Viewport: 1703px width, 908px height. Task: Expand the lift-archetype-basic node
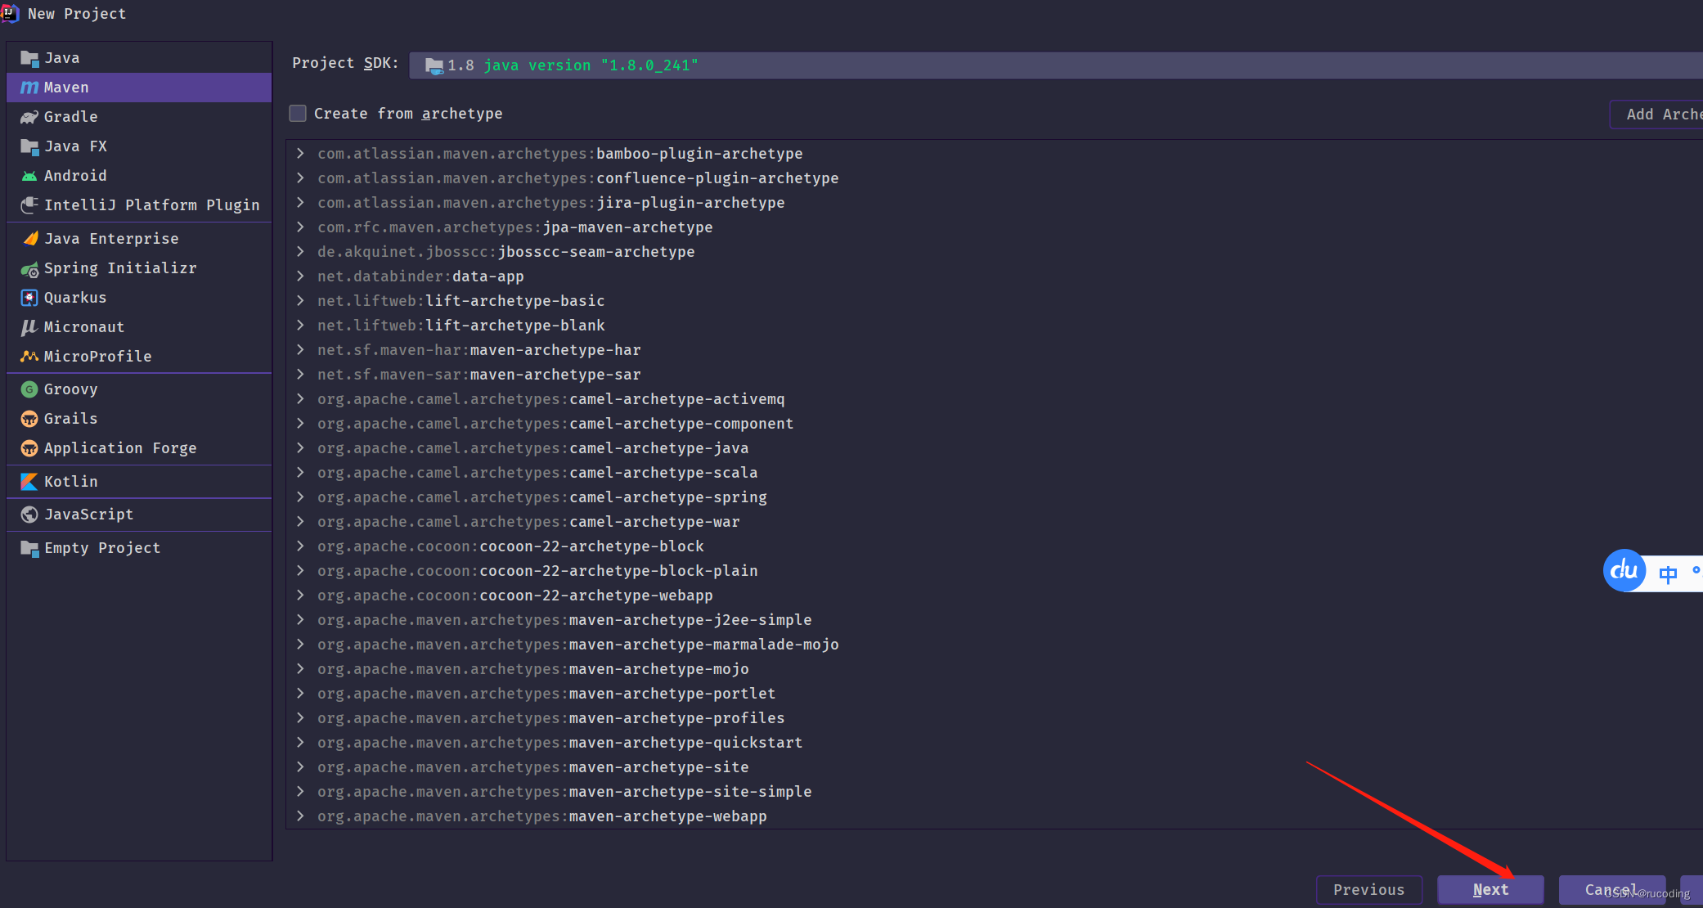pos(301,301)
